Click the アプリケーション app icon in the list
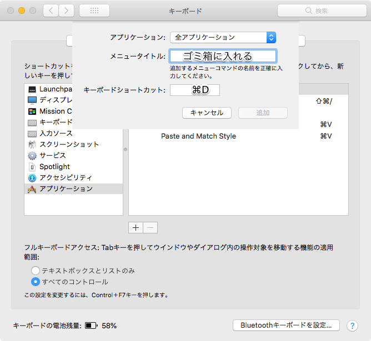Screen dimensions: 371x341 (32, 189)
